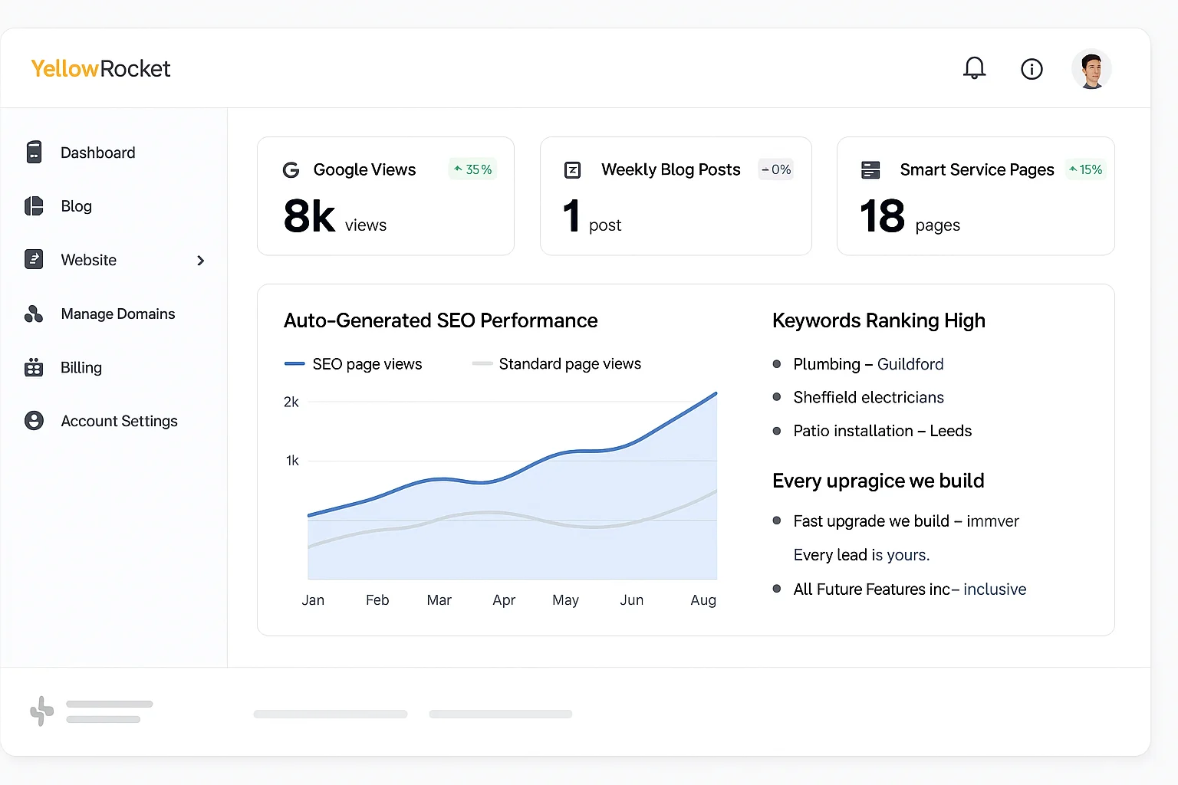This screenshot has height=785, width=1178.
Task: Open the notifications bell
Action: coord(974,68)
